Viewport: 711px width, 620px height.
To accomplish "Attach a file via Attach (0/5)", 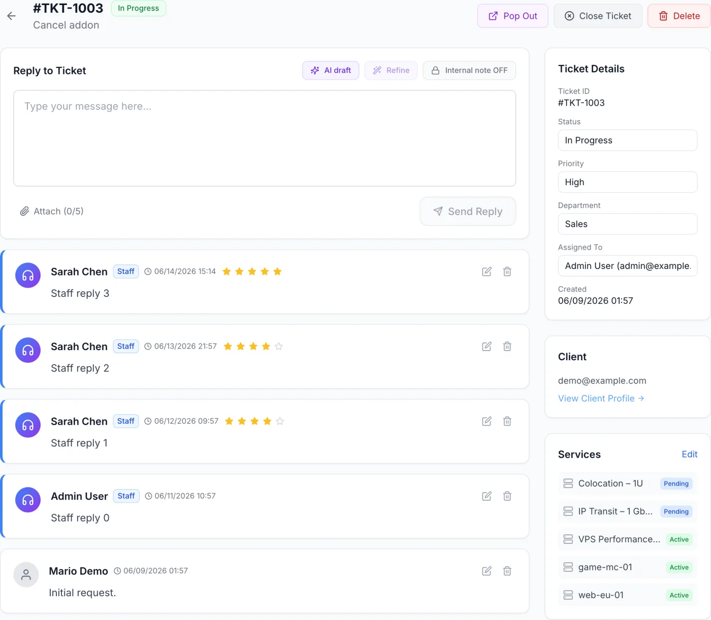I will coord(51,211).
